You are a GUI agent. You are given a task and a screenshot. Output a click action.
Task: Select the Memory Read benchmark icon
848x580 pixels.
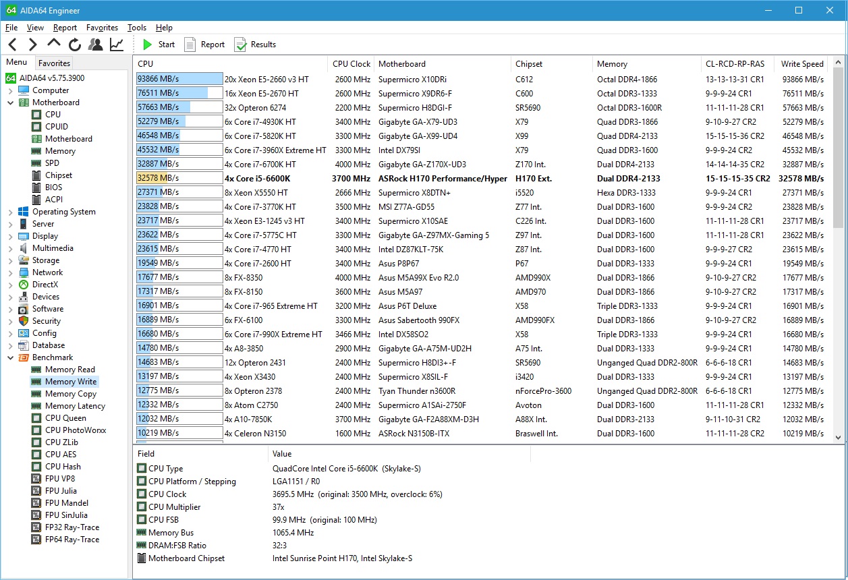coord(36,370)
